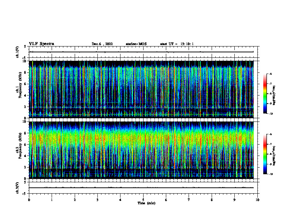
Task: Click inside the ch.1 spectrogram panel
Action: 141,89
